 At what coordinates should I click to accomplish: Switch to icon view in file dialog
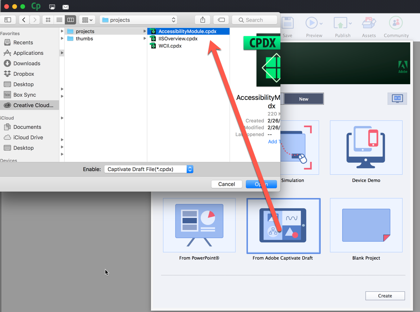[x=48, y=20]
